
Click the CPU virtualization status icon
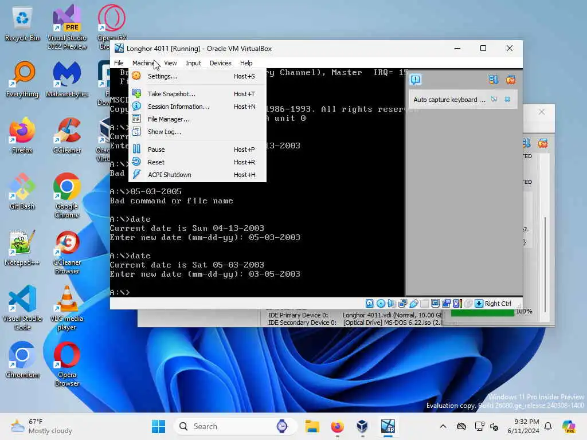tap(457, 304)
